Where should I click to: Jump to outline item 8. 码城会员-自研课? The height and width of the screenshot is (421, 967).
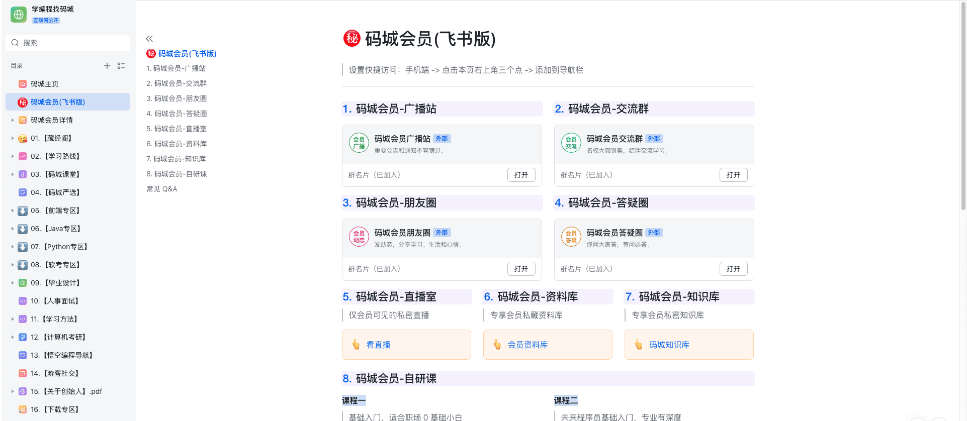(x=177, y=174)
